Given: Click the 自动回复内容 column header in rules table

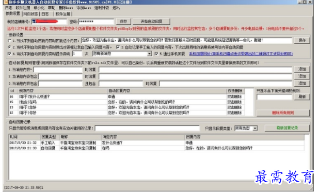Looking at the screenshot, I should click(x=167, y=91).
